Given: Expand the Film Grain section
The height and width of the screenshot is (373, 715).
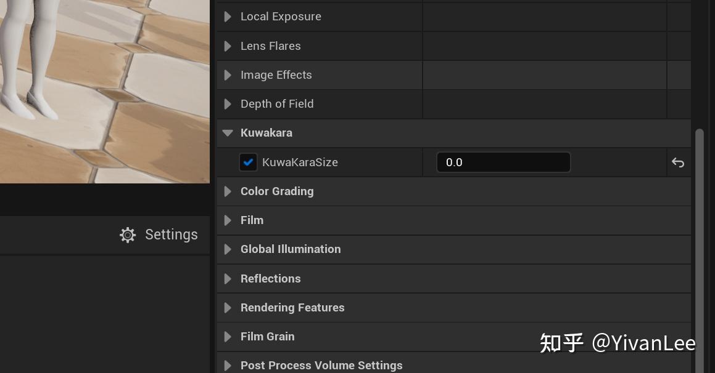Looking at the screenshot, I should [x=228, y=336].
